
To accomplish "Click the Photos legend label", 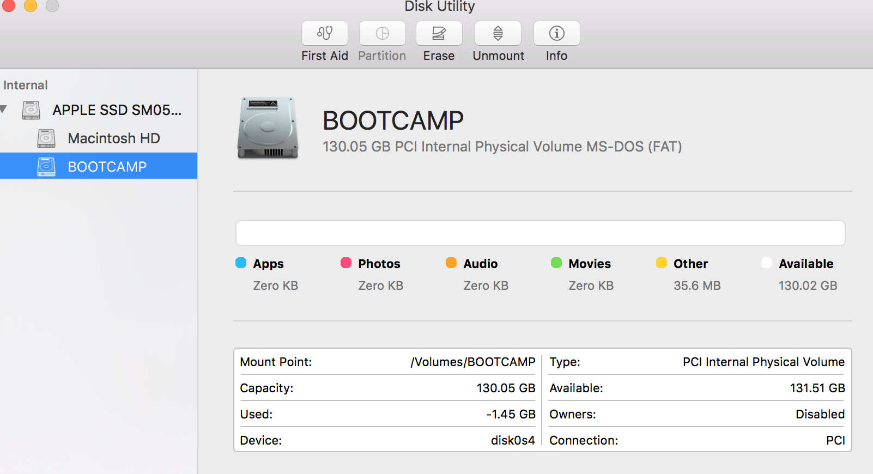I will (x=379, y=264).
